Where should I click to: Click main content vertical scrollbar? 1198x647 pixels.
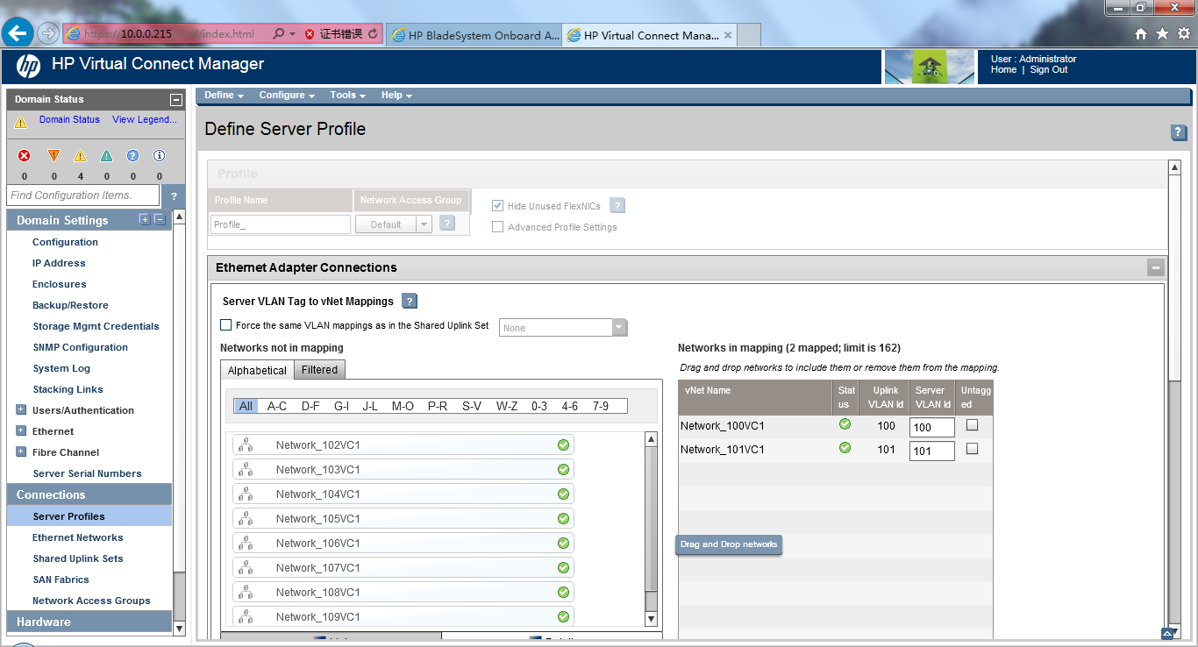[x=1175, y=399]
